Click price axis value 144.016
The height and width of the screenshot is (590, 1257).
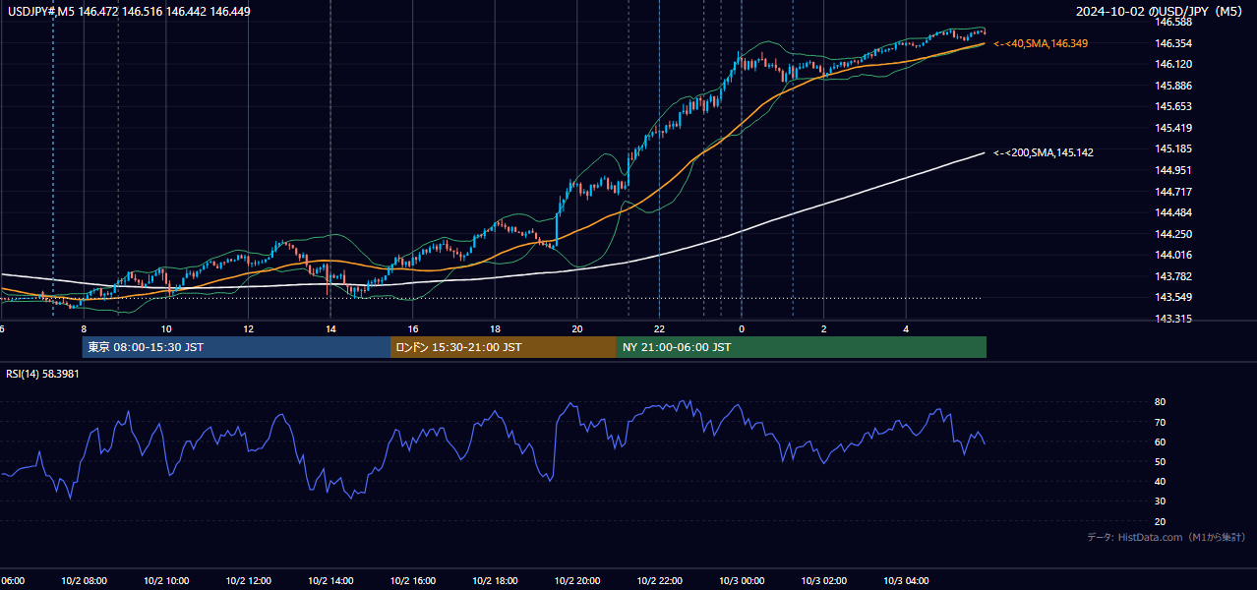pyautogui.click(x=1173, y=255)
